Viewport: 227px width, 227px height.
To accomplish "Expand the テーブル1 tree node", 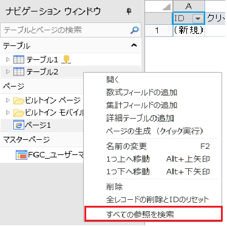I will click(x=8, y=59).
